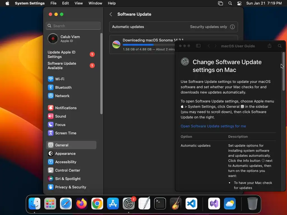Open Launchpad from the Dock
This screenshot has height=215, width=287.
[x=50, y=204]
